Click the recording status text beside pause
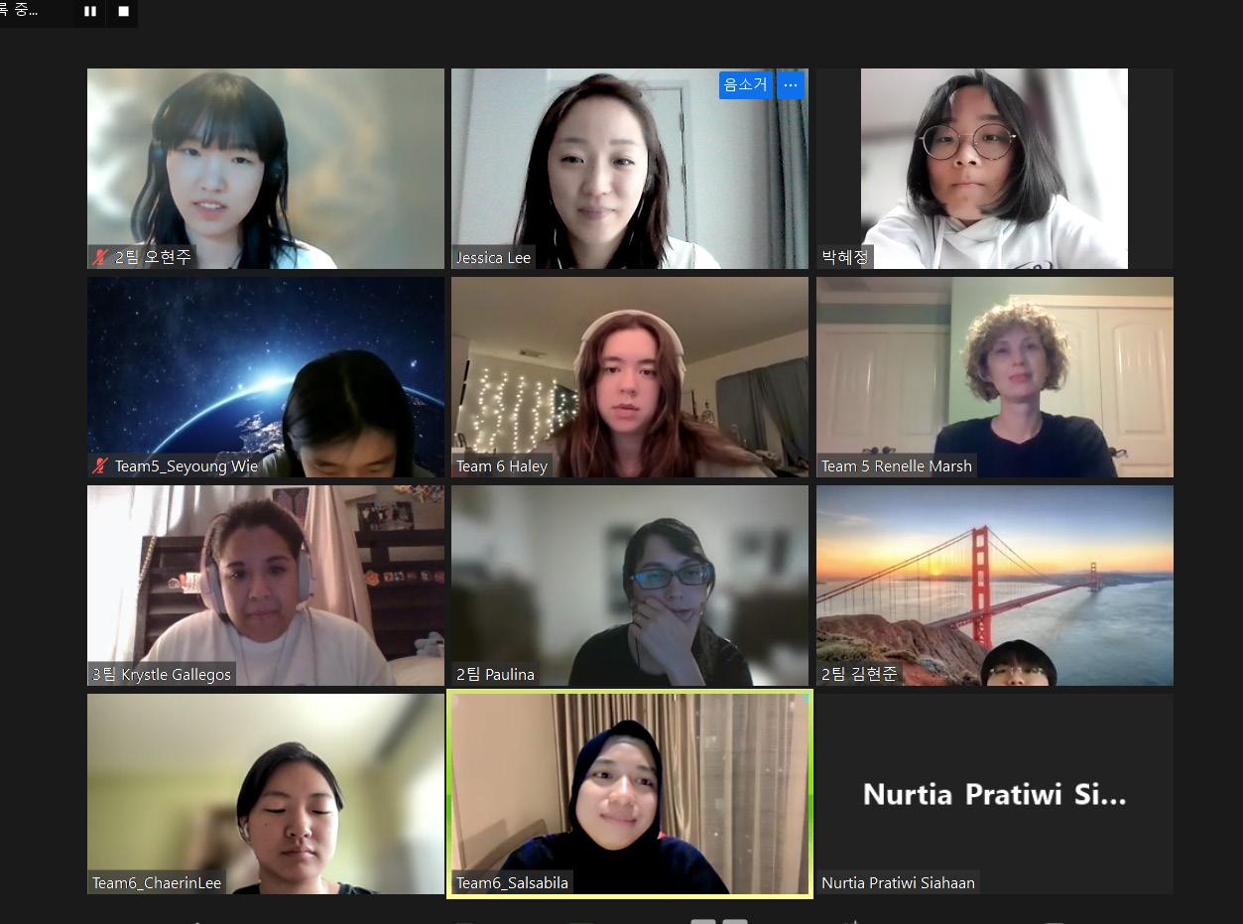The width and height of the screenshot is (1243, 924). (19, 11)
